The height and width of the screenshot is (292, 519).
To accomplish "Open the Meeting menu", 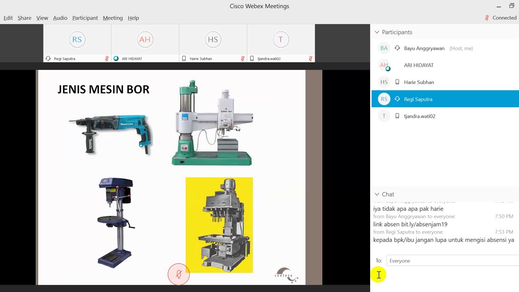I will click(x=113, y=18).
